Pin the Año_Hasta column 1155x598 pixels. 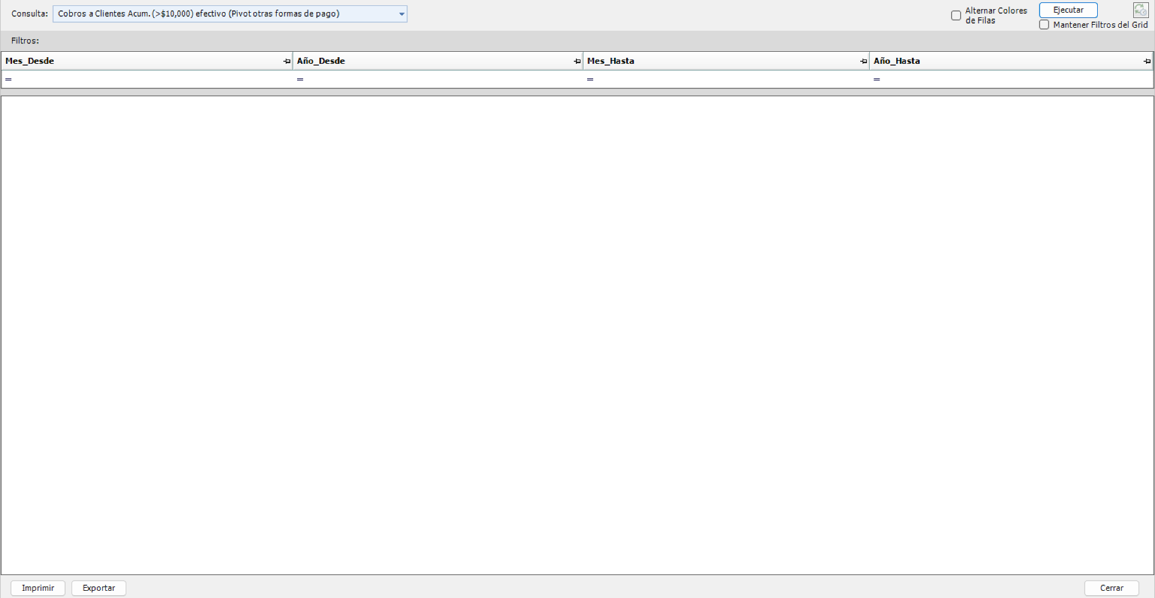pyautogui.click(x=1147, y=61)
